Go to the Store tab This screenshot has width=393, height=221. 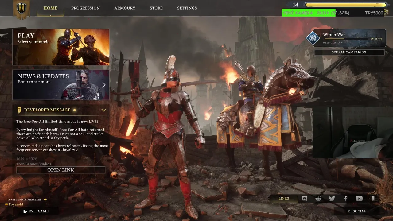(x=156, y=8)
